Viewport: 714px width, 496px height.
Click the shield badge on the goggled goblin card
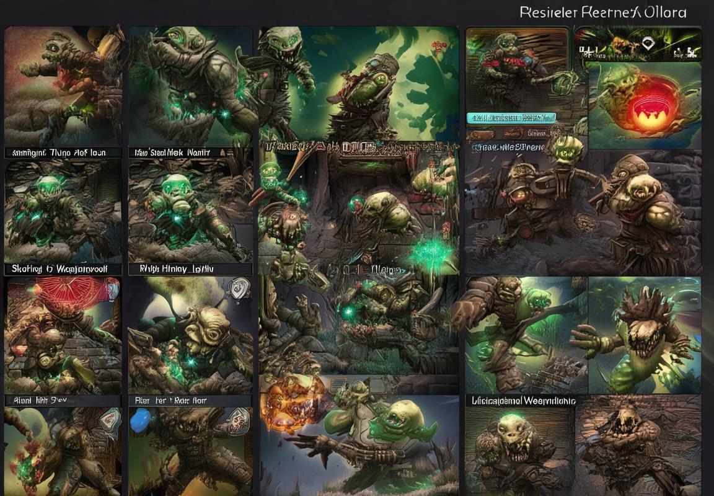[x=239, y=288]
